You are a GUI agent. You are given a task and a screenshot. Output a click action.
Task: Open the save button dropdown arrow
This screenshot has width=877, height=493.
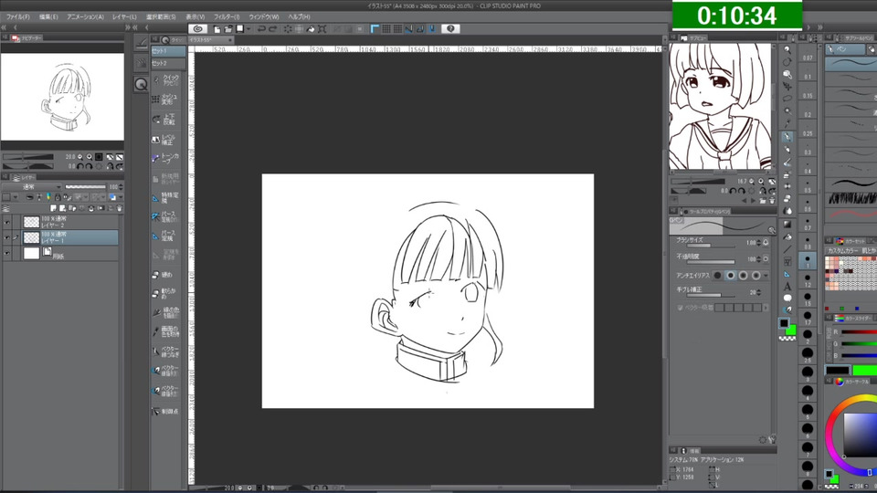pyautogui.click(x=248, y=29)
